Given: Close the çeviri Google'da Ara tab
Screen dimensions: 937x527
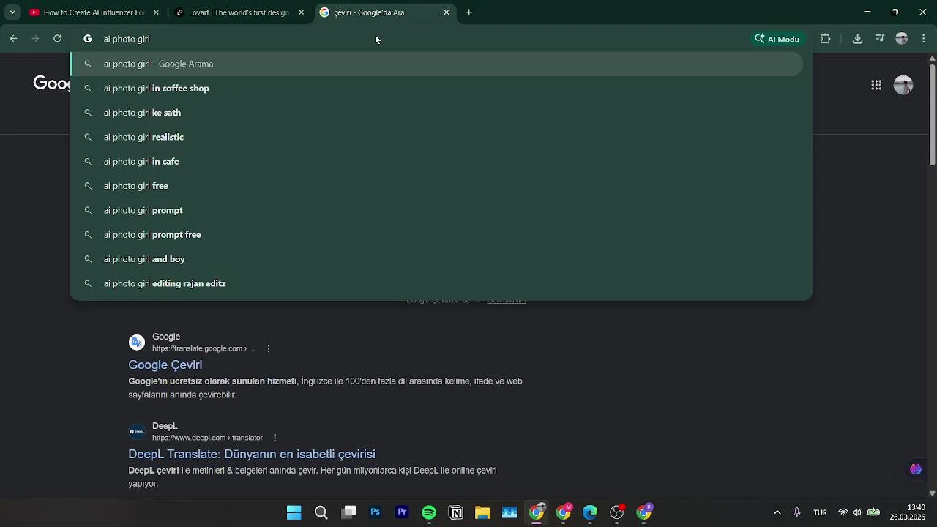Looking at the screenshot, I should pos(447,12).
